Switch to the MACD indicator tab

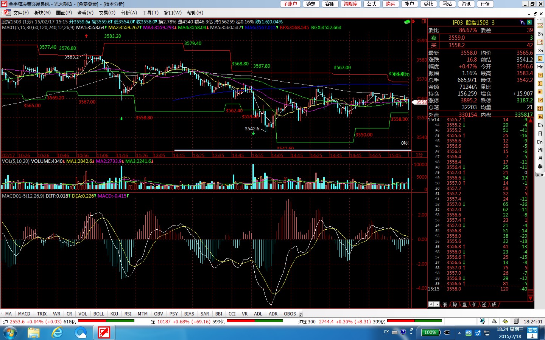point(24,314)
